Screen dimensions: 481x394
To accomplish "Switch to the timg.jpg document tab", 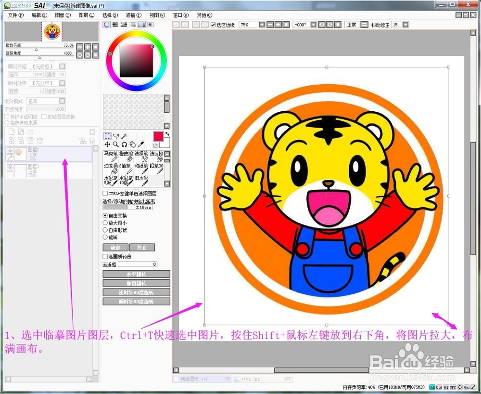I will click(x=263, y=379).
